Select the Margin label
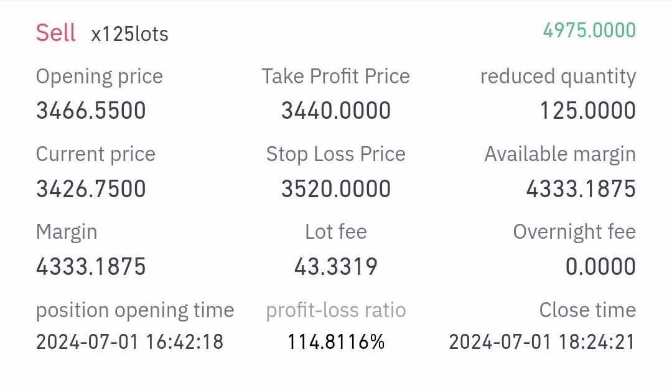The height and width of the screenshot is (388, 672). [67, 232]
